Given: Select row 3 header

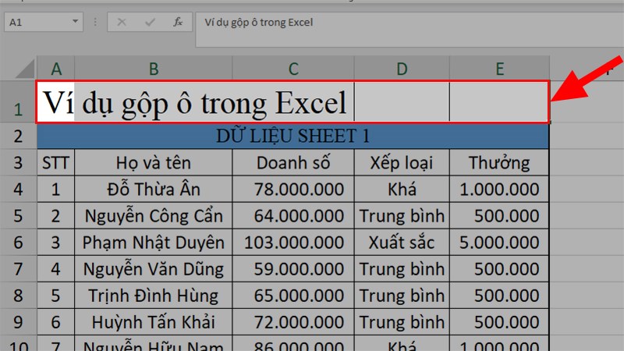Looking at the screenshot, I should (x=18, y=162).
